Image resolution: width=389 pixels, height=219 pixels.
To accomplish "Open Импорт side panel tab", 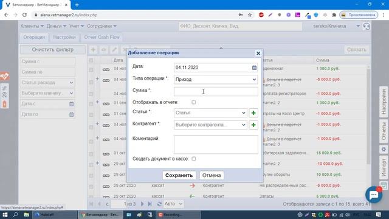I will point(384,167).
